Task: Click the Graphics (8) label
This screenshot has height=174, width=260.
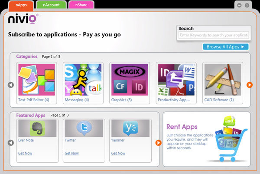Action: coord(121,100)
